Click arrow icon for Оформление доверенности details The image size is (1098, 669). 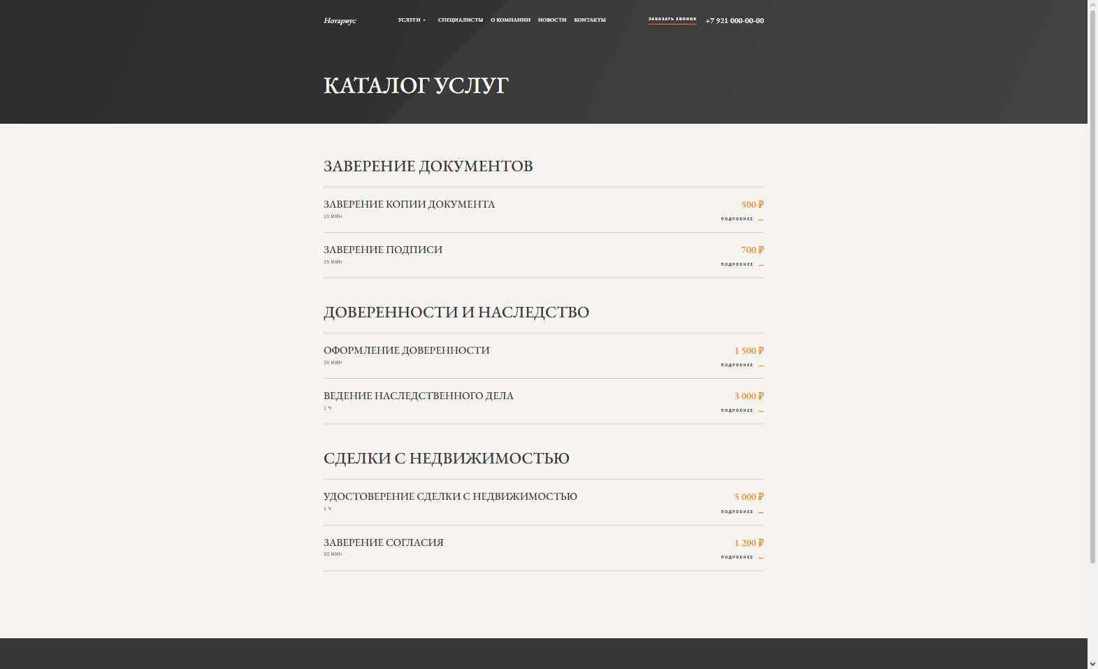(761, 366)
